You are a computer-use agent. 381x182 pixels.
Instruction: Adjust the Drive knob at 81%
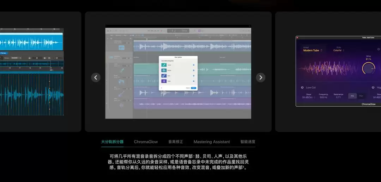pyautogui.click(x=369, y=68)
